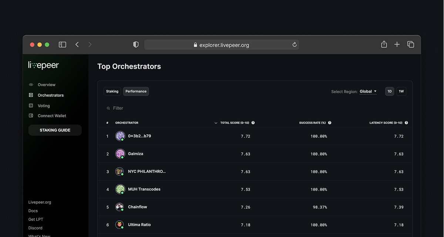Toggle the browser reader sidebar control
Image resolution: width=444 pixels, height=237 pixels.
coord(62,44)
